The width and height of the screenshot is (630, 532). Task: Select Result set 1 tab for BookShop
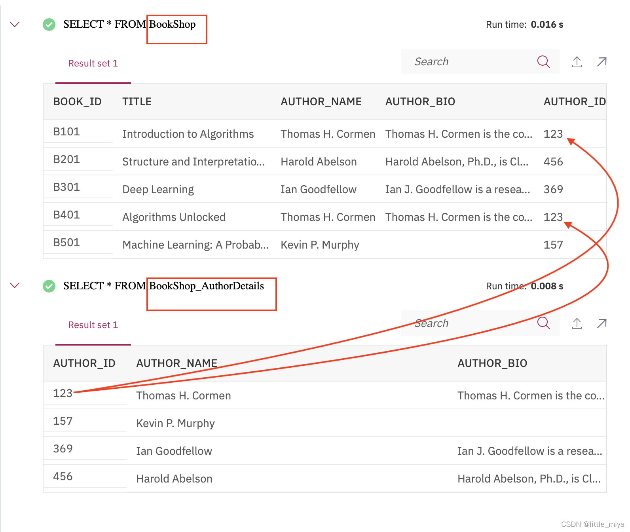(x=93, y=63)
